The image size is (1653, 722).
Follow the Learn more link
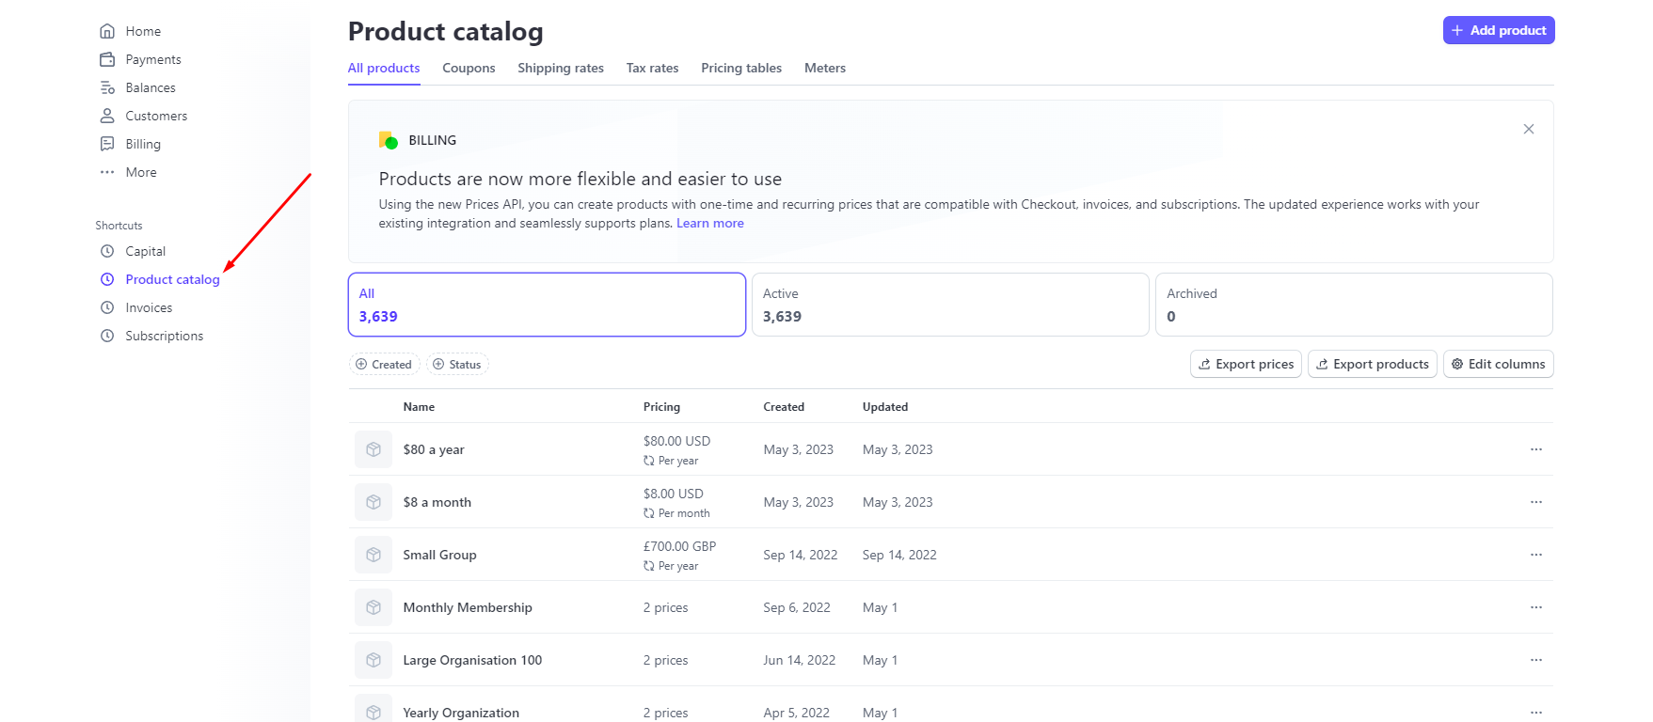[x=709, y=224]
